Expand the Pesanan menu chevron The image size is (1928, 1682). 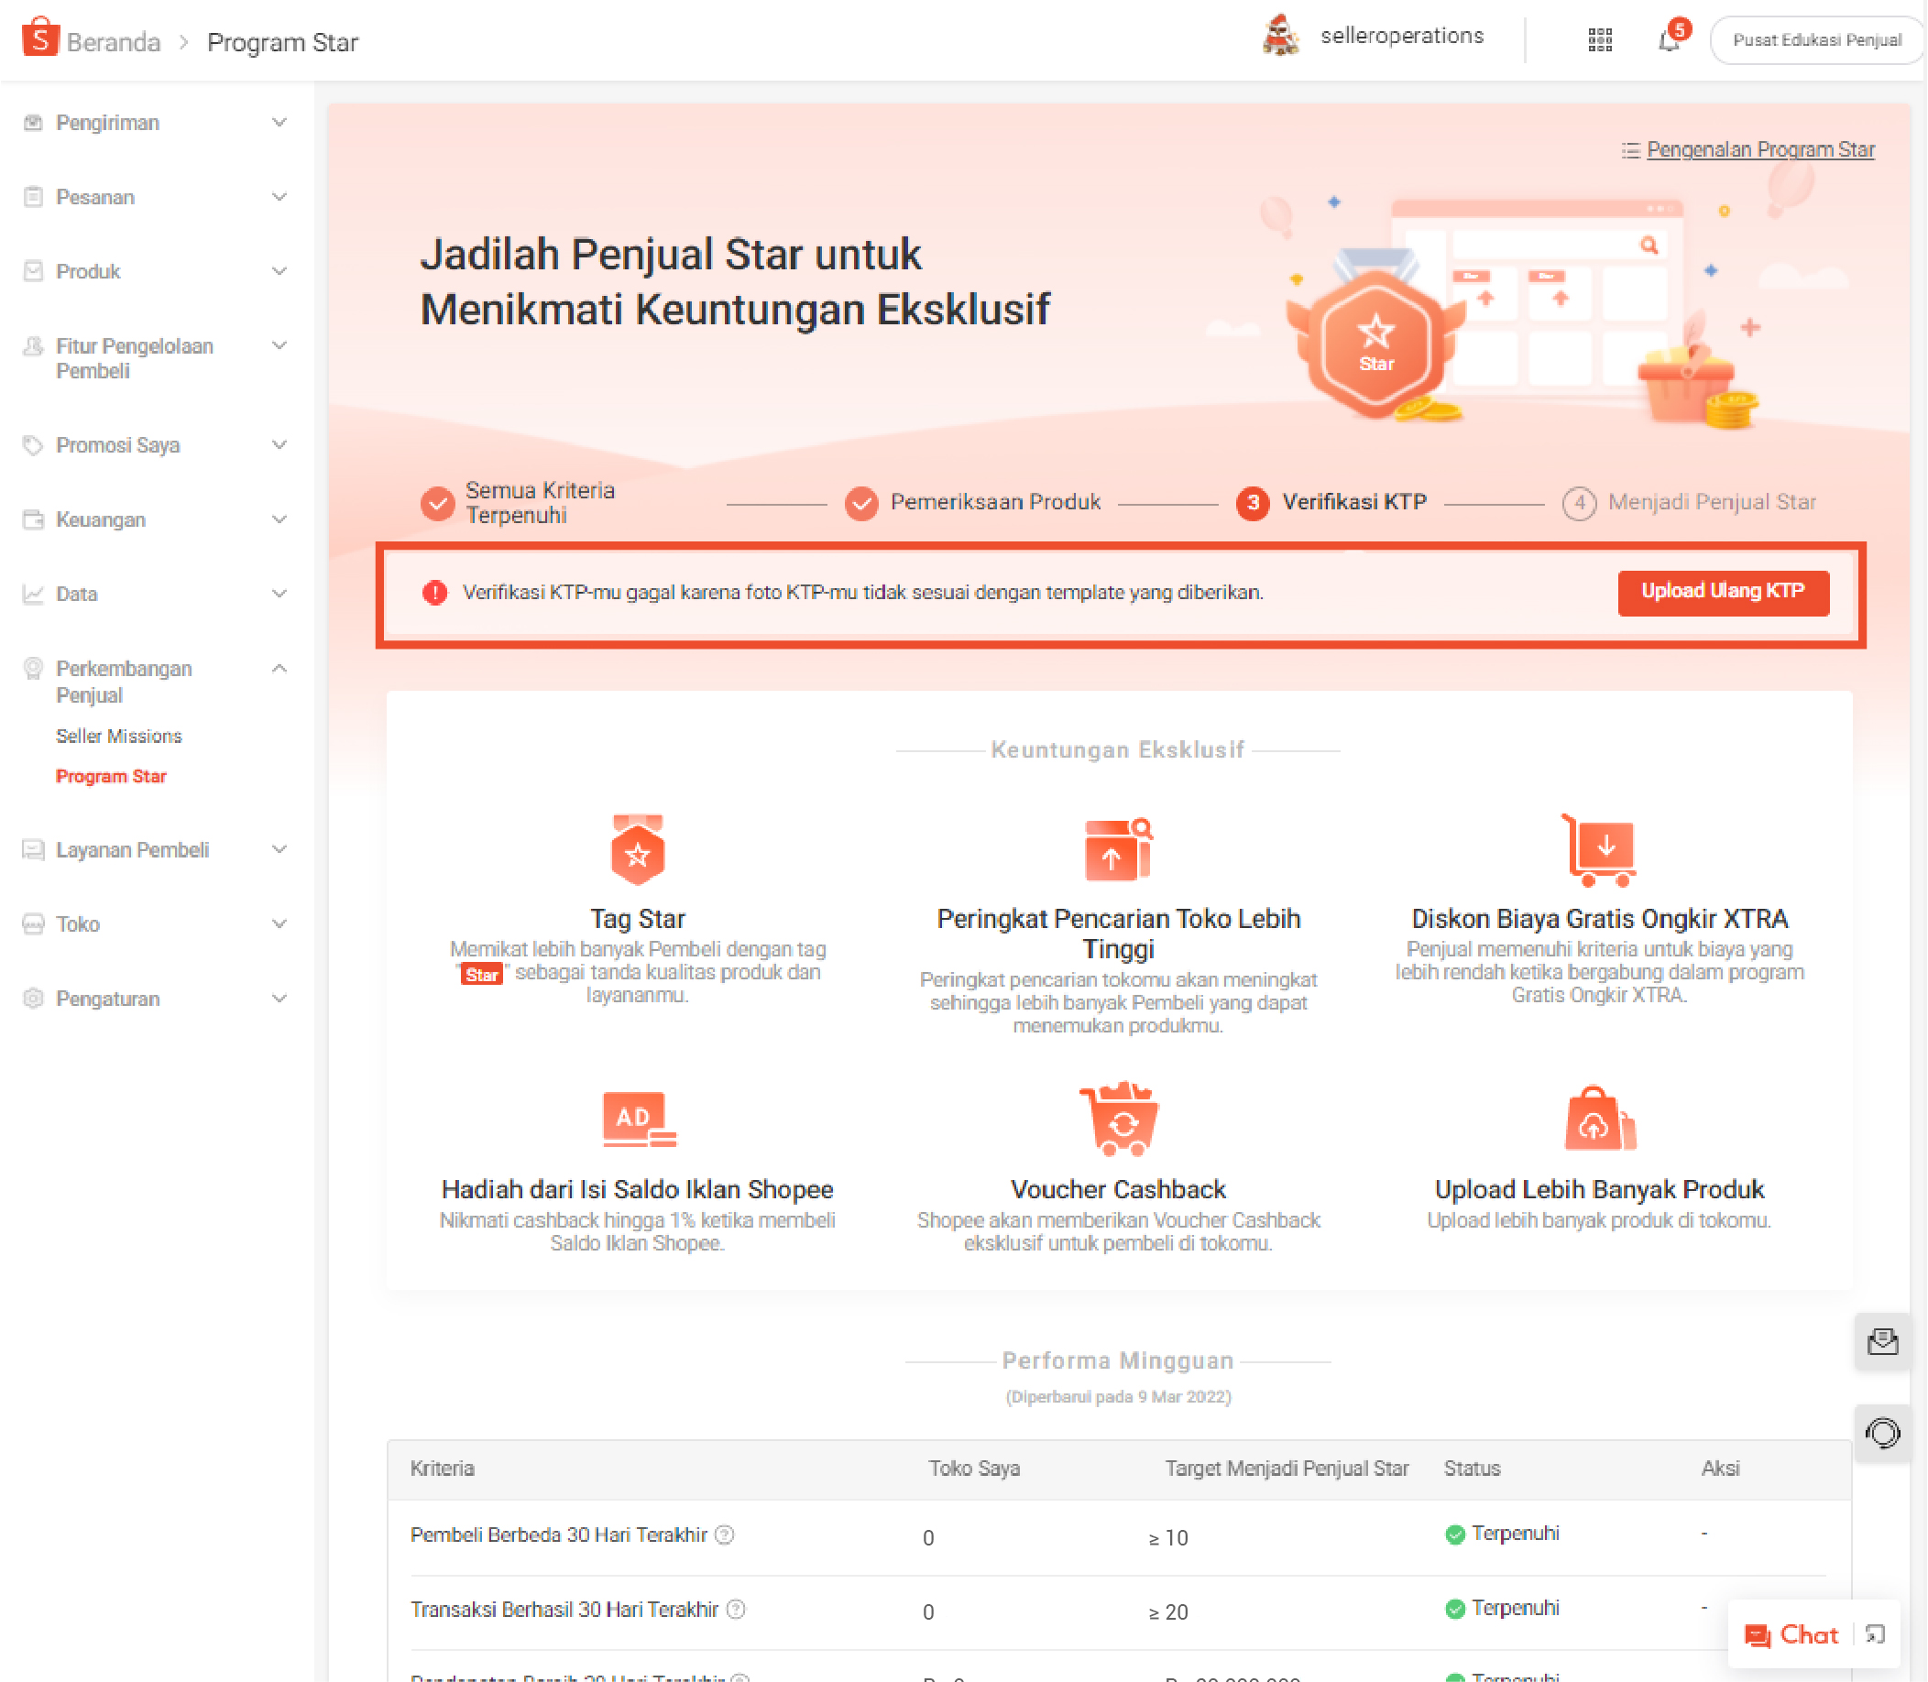279,197
